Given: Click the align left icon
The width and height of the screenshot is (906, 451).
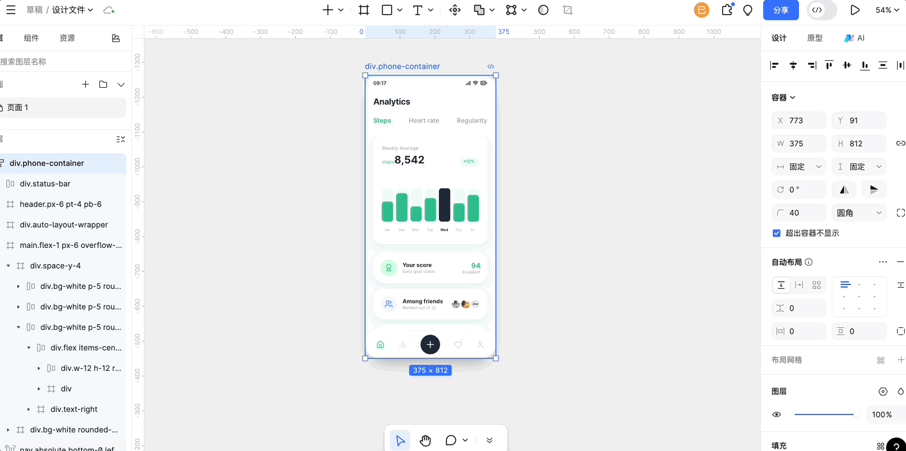Looking at the screenshot, I should click(775, 65).
